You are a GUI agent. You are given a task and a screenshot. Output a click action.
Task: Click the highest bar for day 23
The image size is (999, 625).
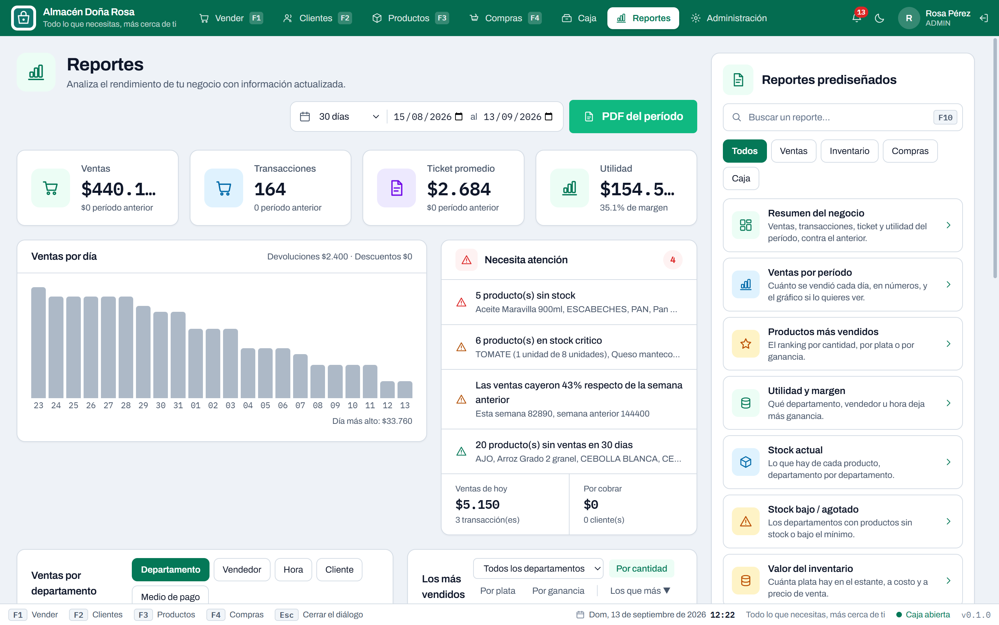click(39, 343)
